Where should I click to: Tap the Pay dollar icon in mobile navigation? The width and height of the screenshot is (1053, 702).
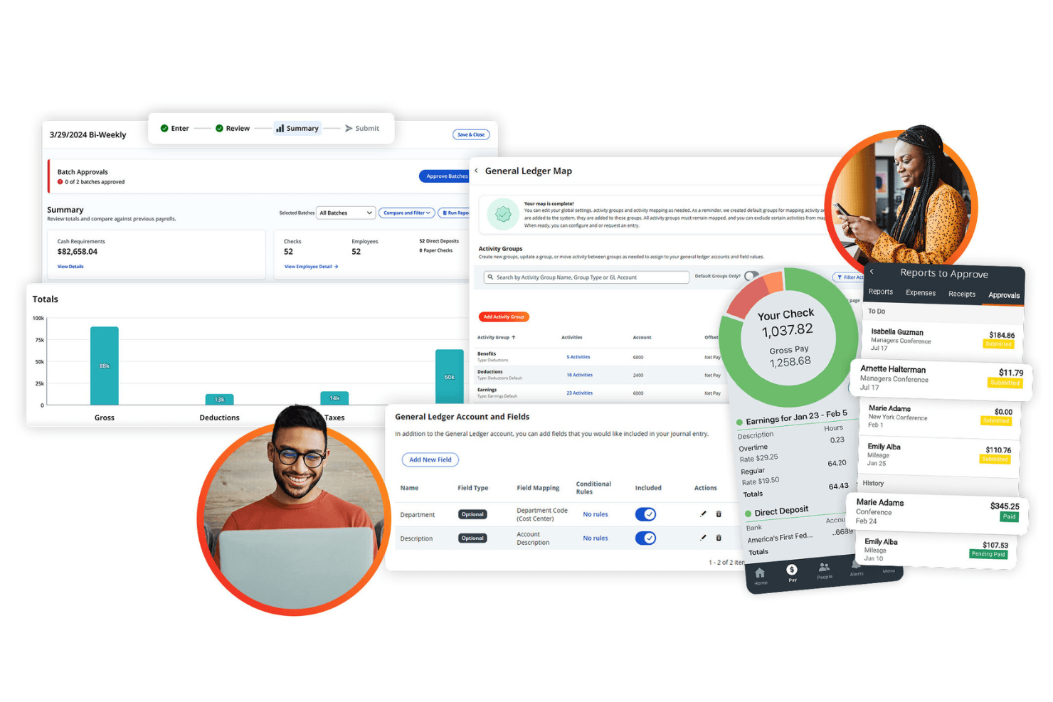pyautogui.click(x=792, y=570)
